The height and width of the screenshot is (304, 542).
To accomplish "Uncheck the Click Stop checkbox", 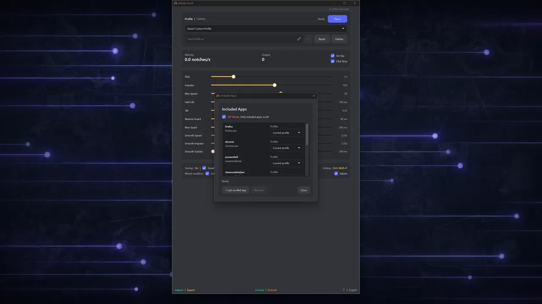I will [332, 61].
